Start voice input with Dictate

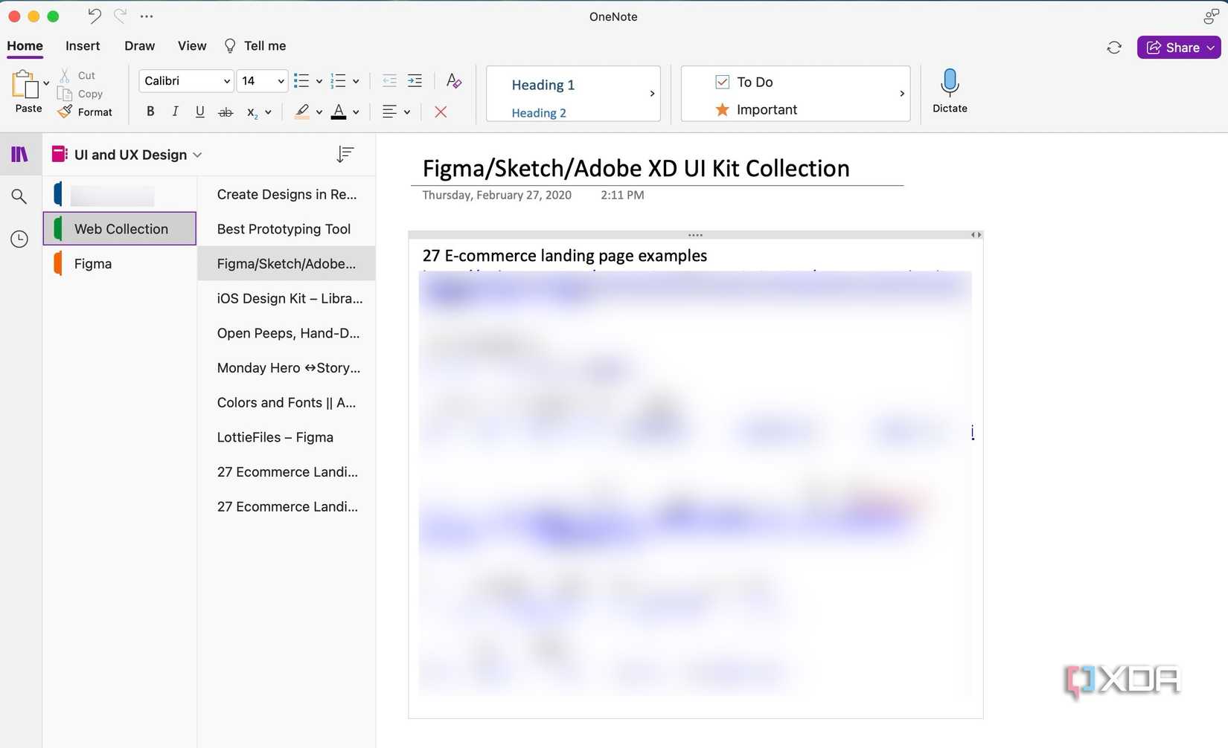pyautogui.click(x=950, y=89)
